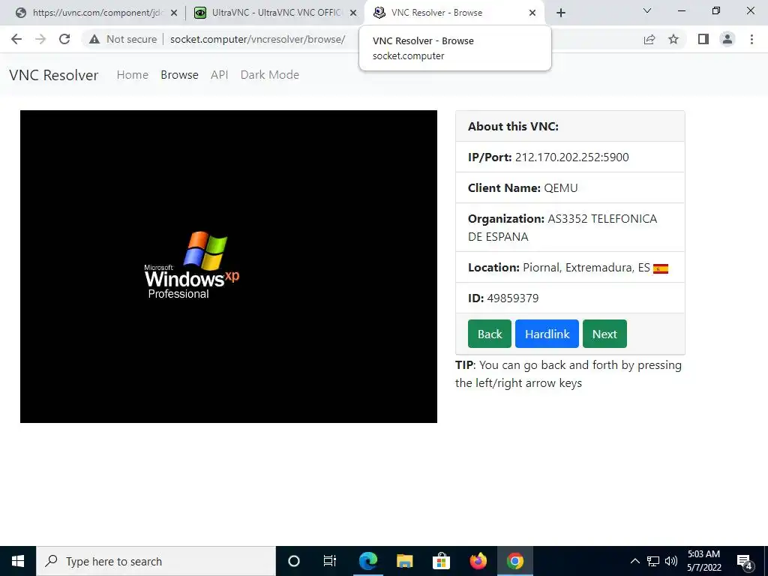Open the tab search chevron
Image resolution: width=768 pixels, height=576 pixels.
[647, 10]
